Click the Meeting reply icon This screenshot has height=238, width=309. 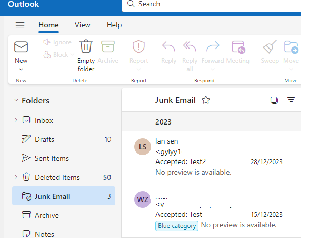tap(238, 47)
